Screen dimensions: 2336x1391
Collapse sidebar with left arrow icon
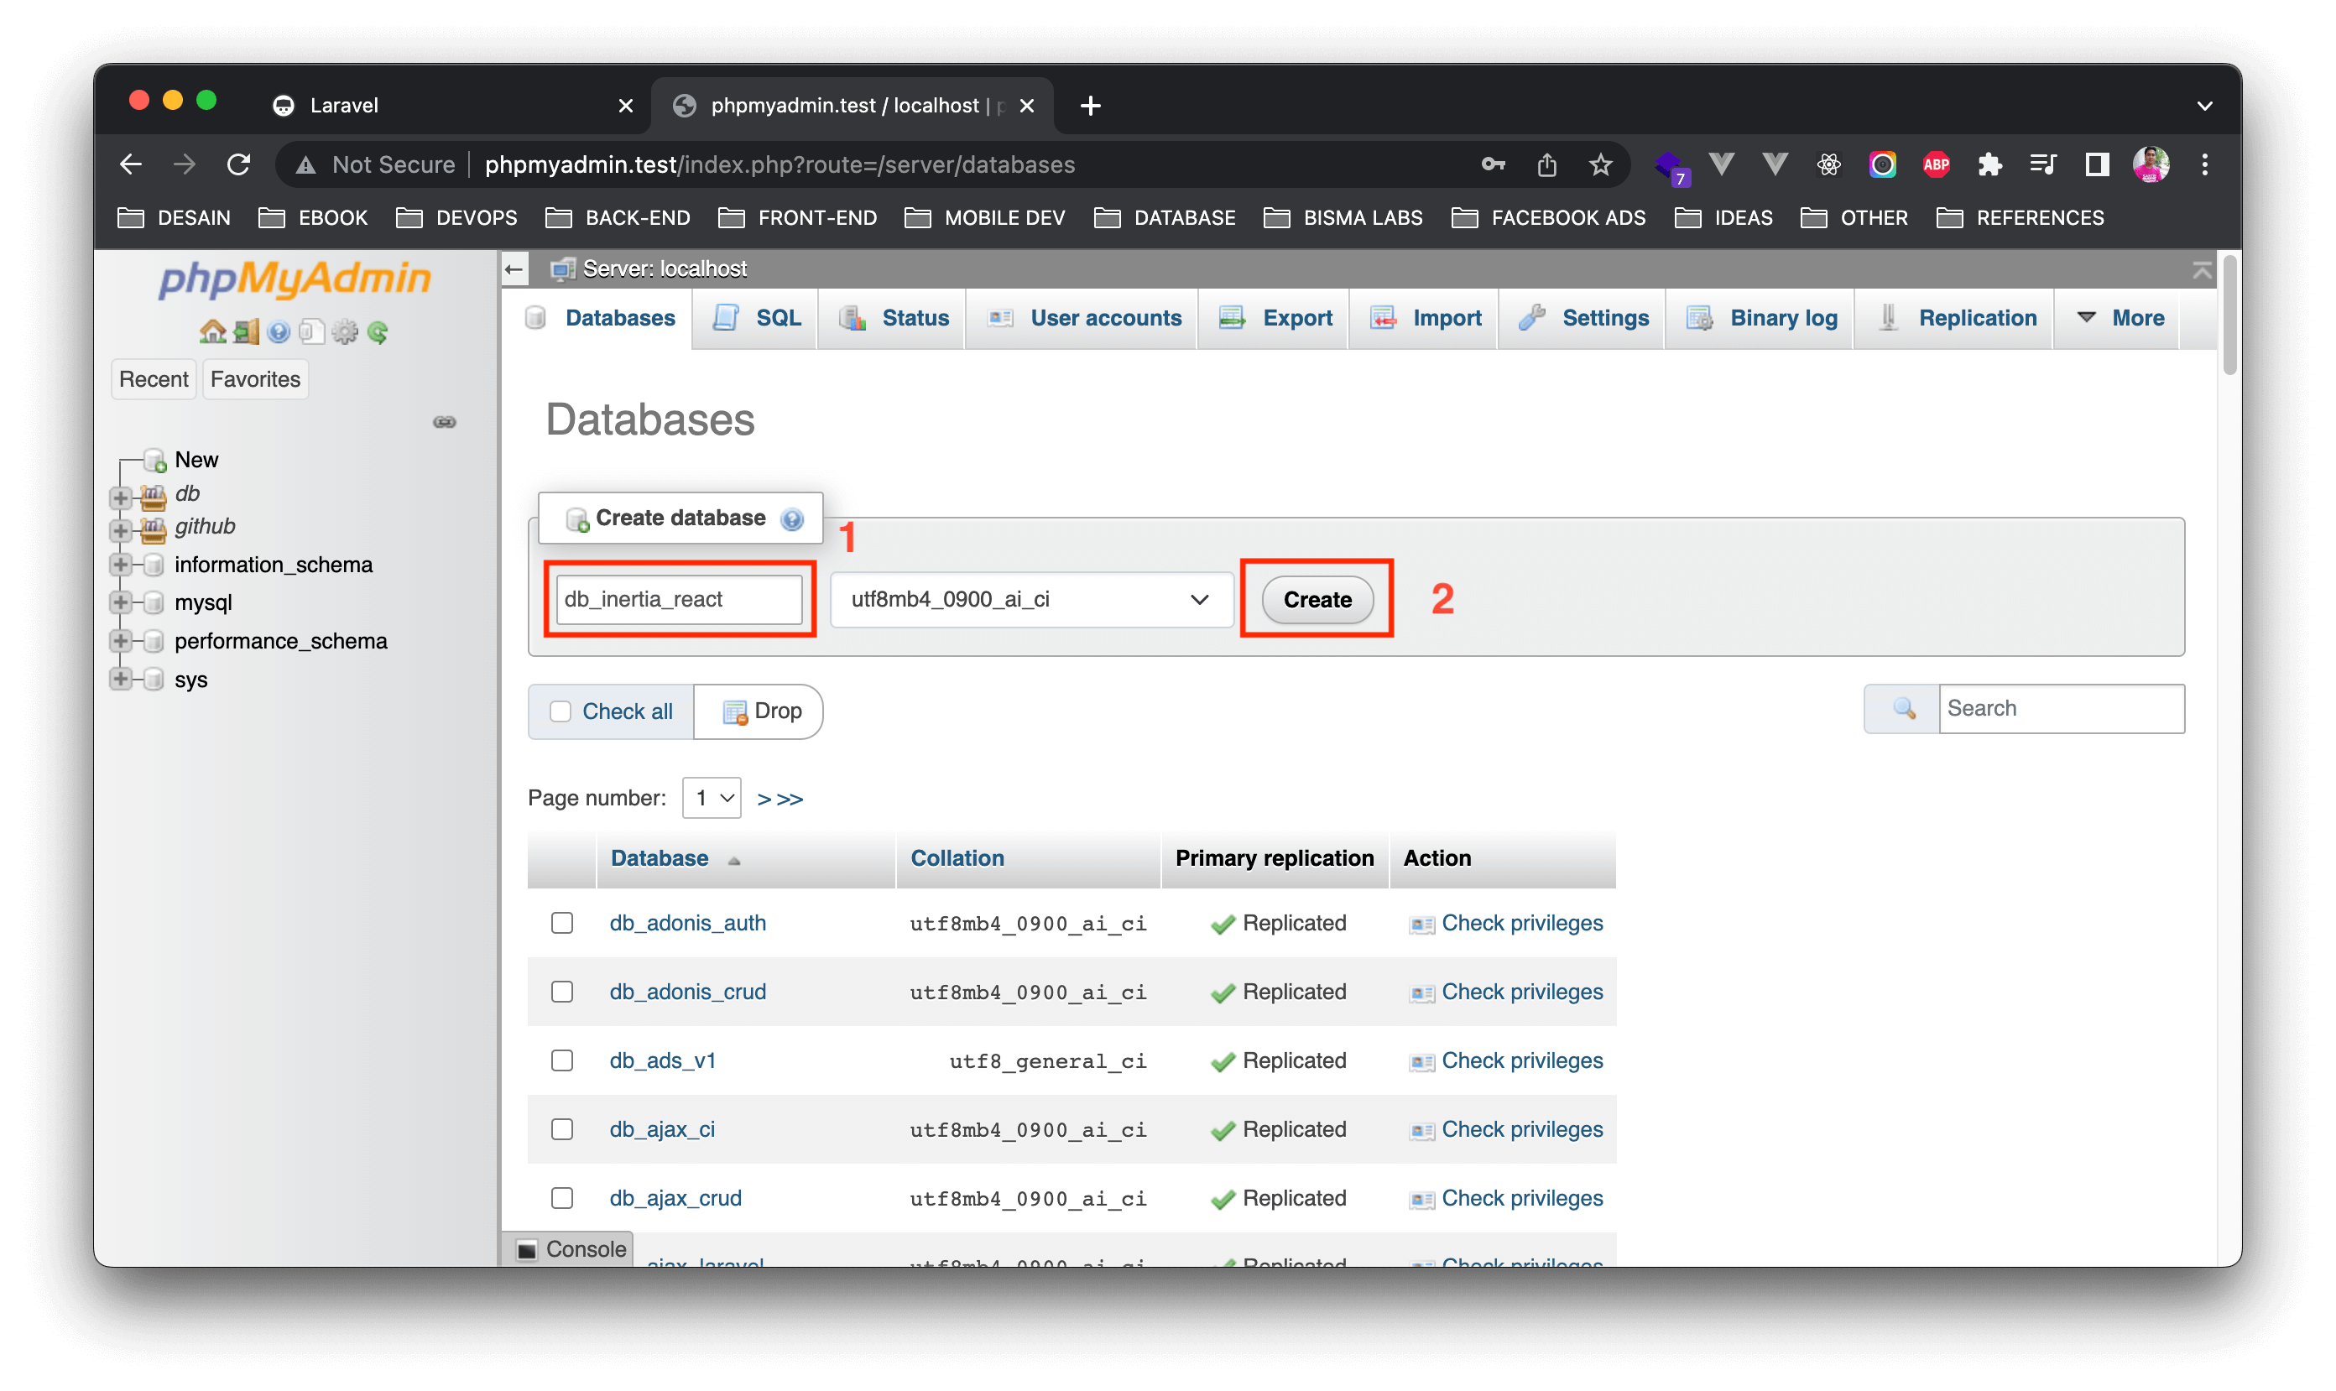tap(514, 270)
